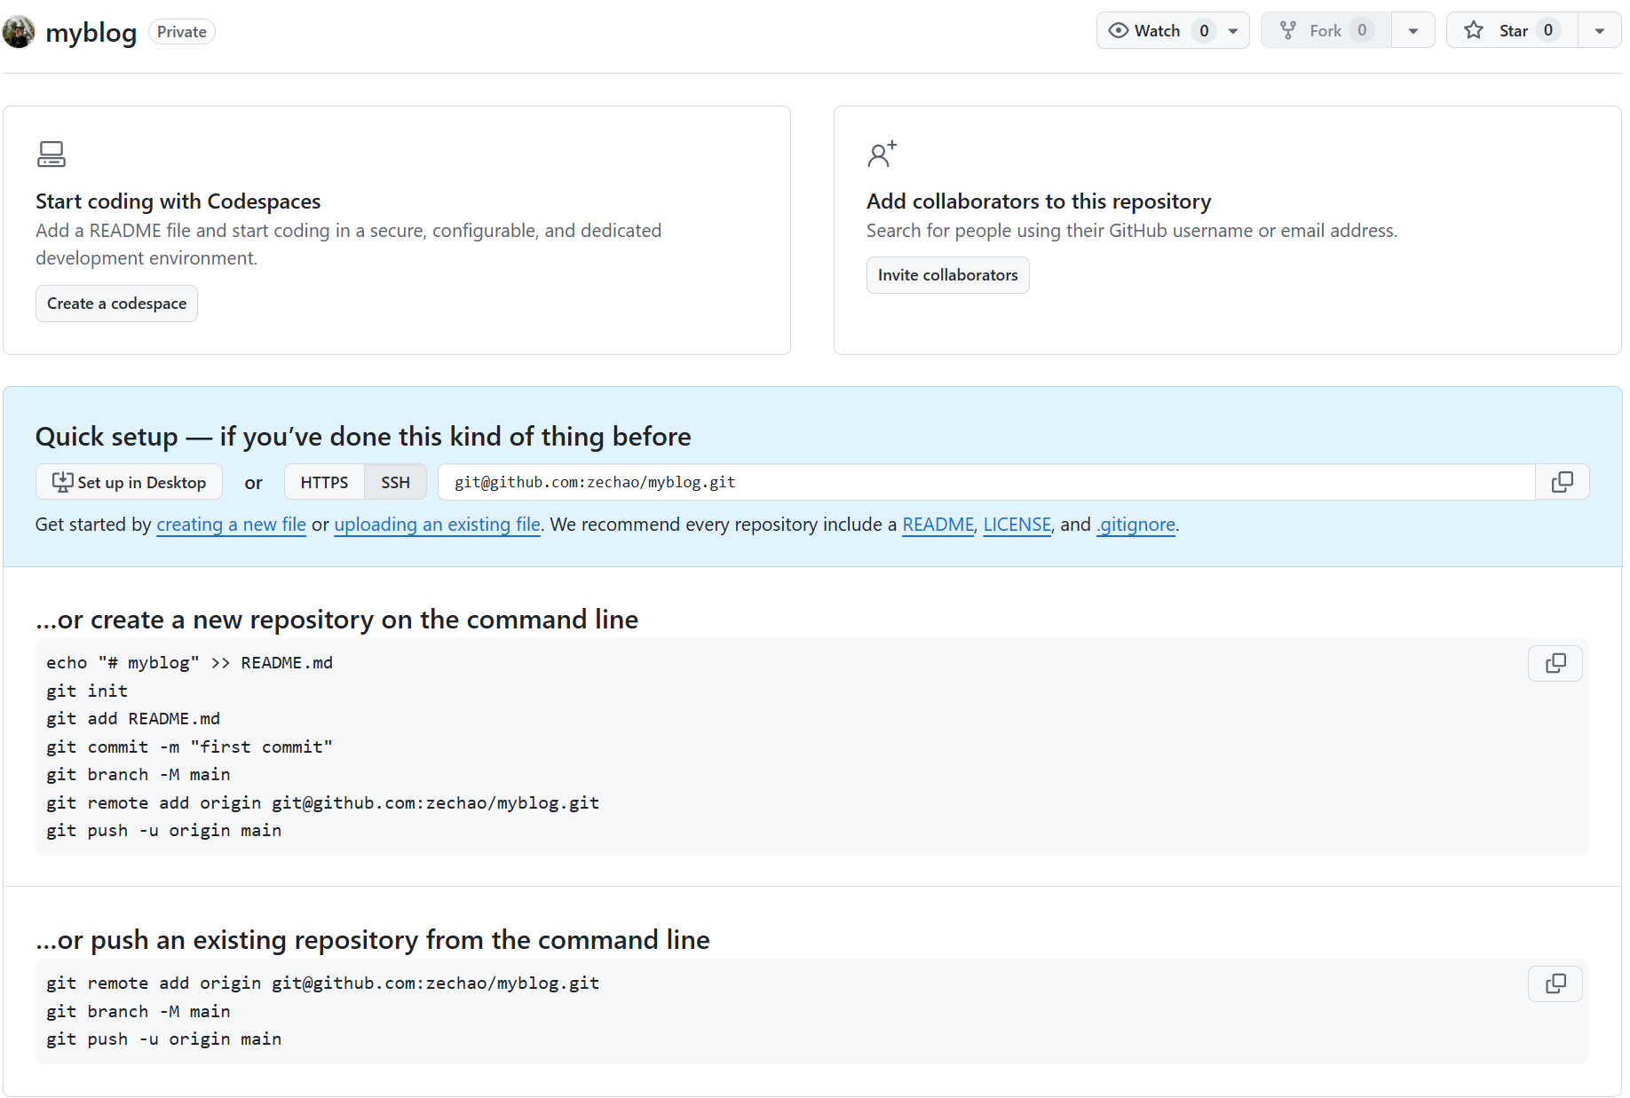Click Set up in Desktop

[129, 482]
